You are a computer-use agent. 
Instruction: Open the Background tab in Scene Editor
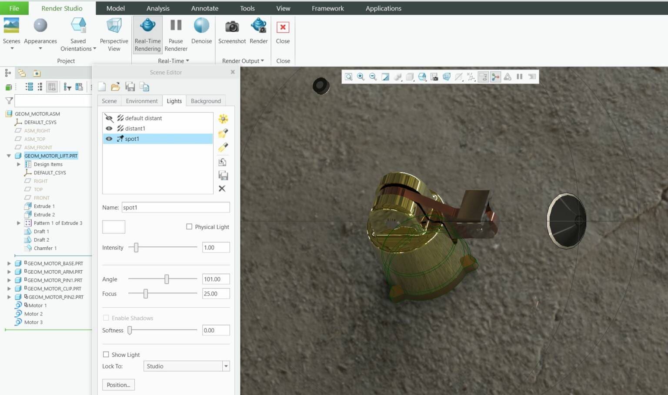206,101
